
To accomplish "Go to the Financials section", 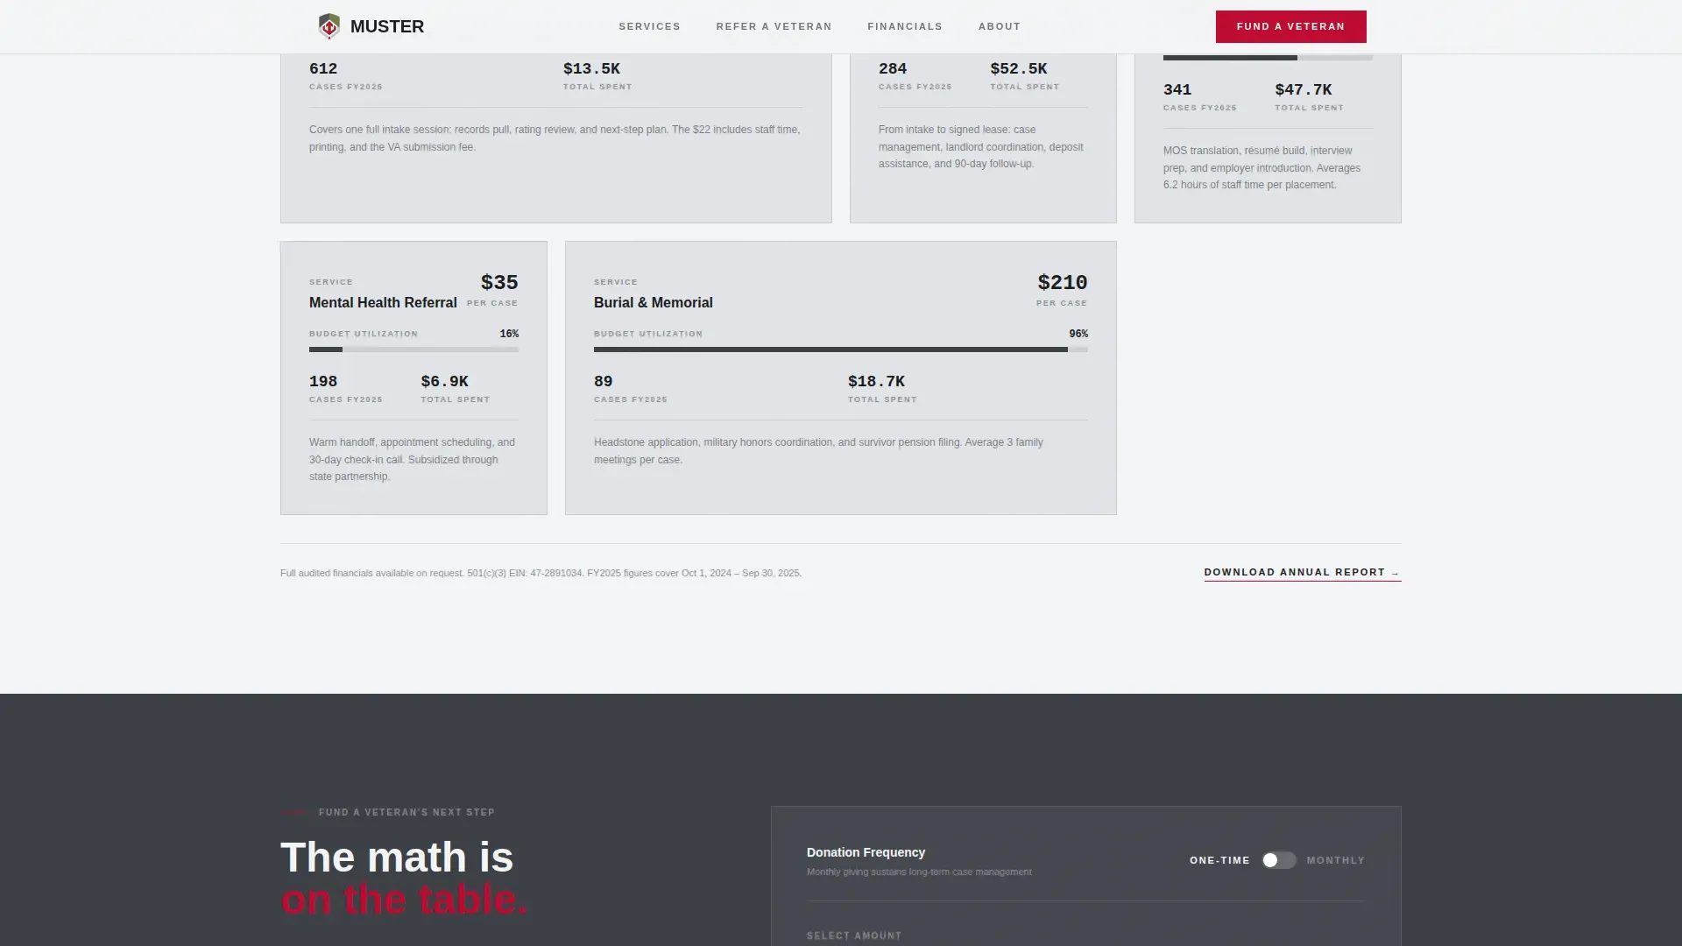I will click(x=905, y=26).
